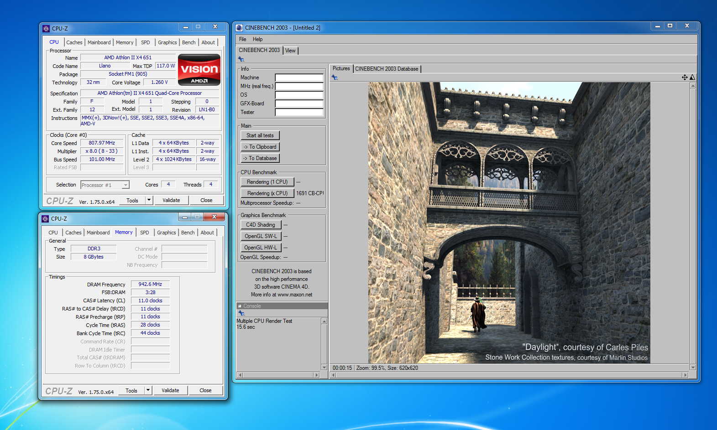The height and width of the screenshot is (430, 717).
Task: Click into the GFX-Board input field
Action: (299, 104)
